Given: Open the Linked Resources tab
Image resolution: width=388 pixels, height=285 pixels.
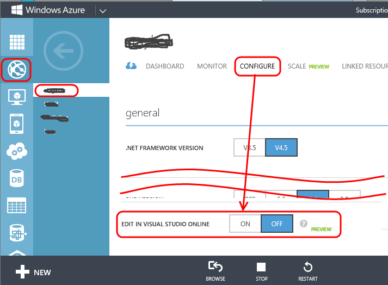Looking at the screenshot, I should point(365,66).
